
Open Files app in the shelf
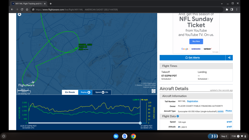pyautogui.click(x=116, y=136)
